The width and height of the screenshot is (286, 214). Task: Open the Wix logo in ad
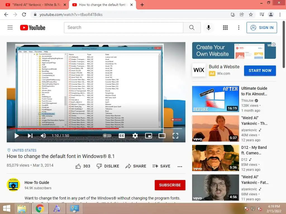click(199, 70)
